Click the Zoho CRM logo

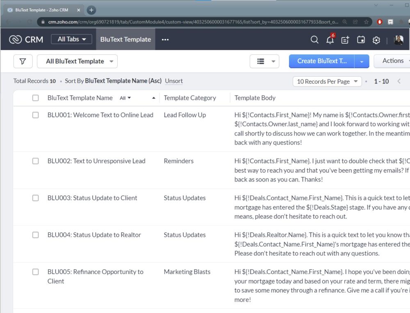pyautogui.click(x=26, y=39)
